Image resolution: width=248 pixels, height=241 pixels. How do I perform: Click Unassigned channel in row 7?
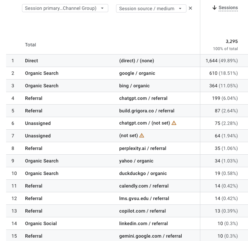38,136
